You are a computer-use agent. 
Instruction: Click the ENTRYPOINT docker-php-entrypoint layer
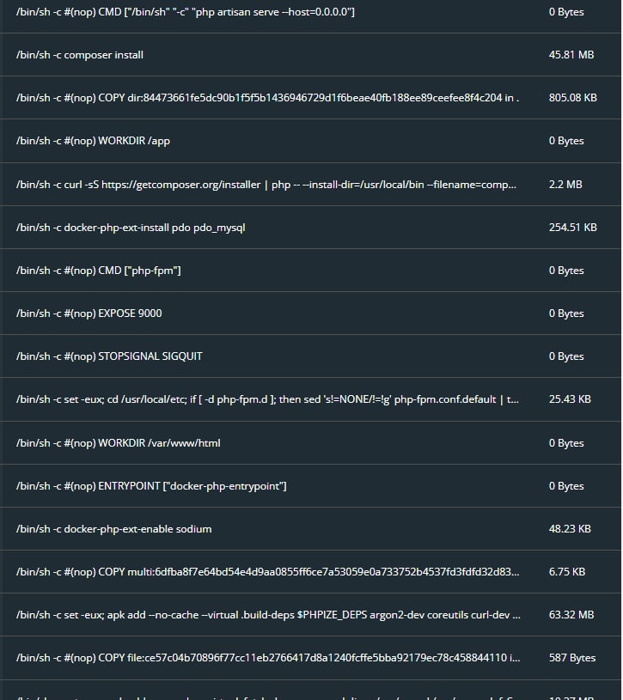[151, 486]
